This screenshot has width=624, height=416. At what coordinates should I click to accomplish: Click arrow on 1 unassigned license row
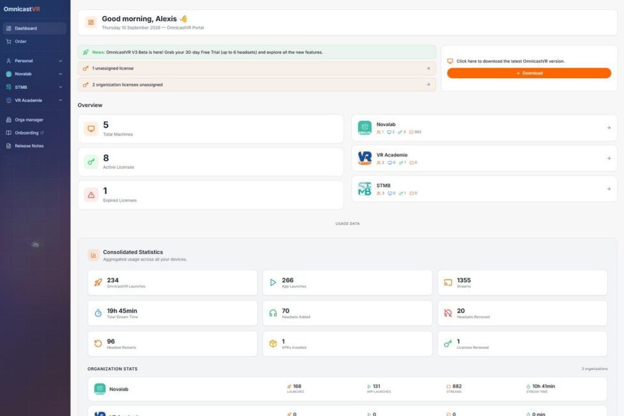[428, 68]
